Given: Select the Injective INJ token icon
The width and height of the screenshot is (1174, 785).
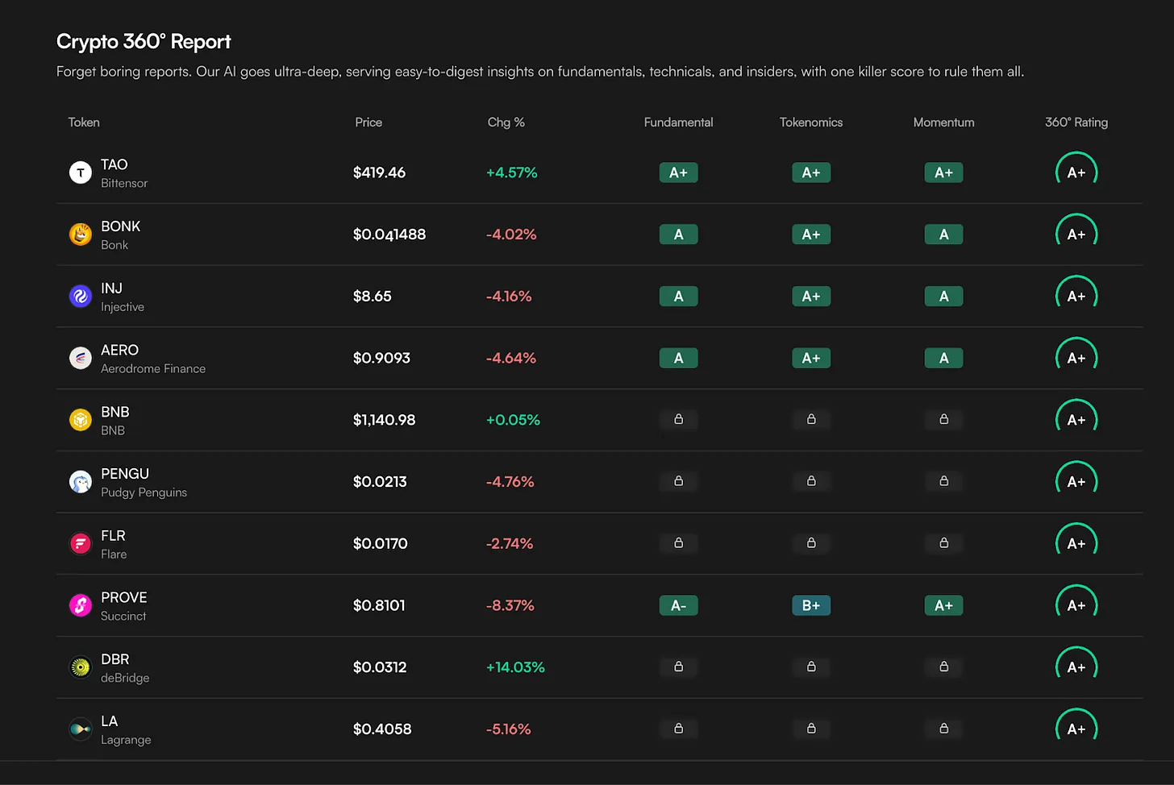Looking at the screenshot, I should (x=81, y=297).
